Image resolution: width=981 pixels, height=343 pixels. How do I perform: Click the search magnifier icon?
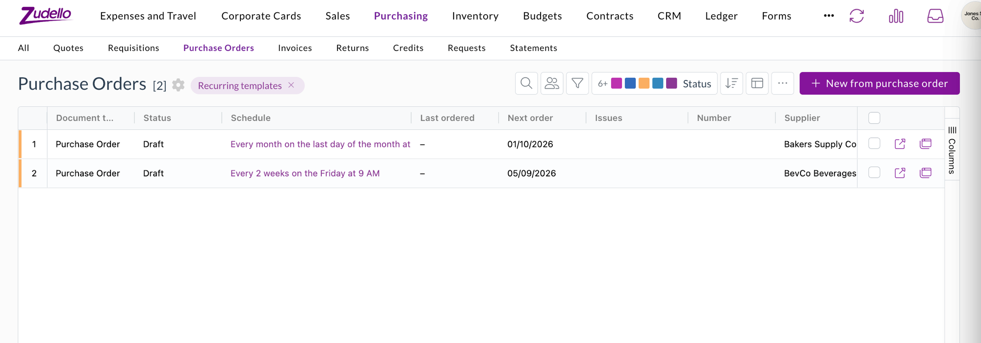point(526,83)
